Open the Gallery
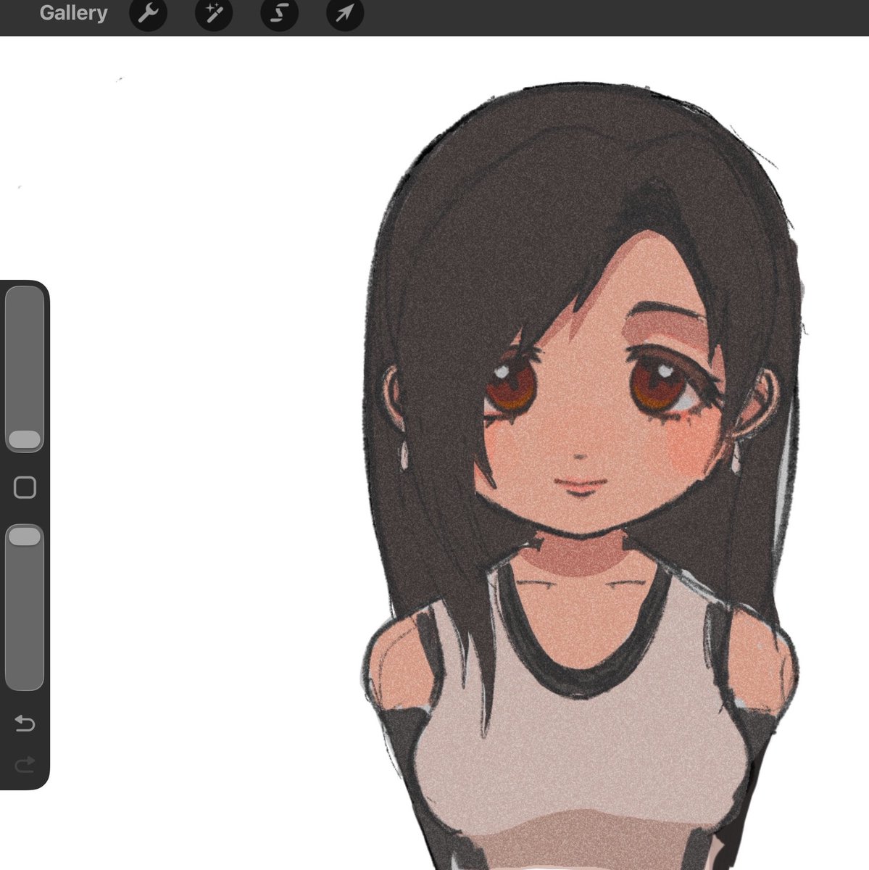Image resolution: width=869 pixels, height=870 pixels. pos(73,13)
